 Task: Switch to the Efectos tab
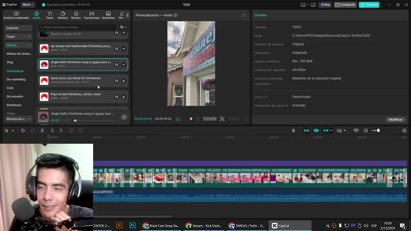point(76,15)
